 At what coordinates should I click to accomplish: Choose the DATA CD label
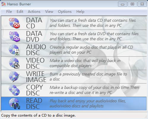tap(34, 23)
